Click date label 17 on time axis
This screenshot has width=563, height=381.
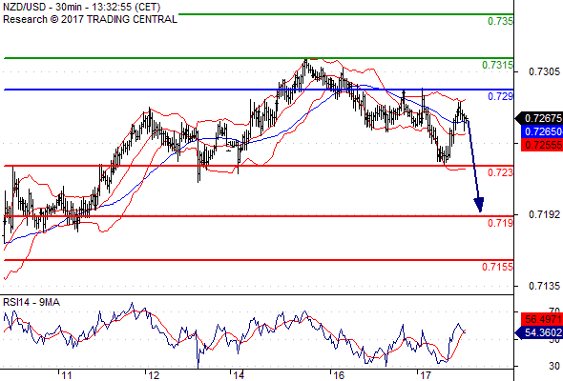[426, 375]
